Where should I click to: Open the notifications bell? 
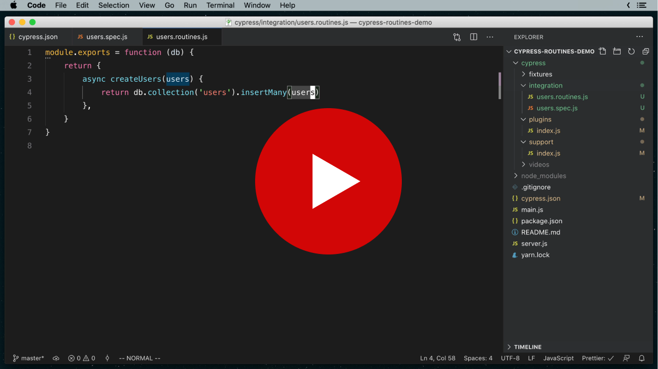click(x=642, y=358)
